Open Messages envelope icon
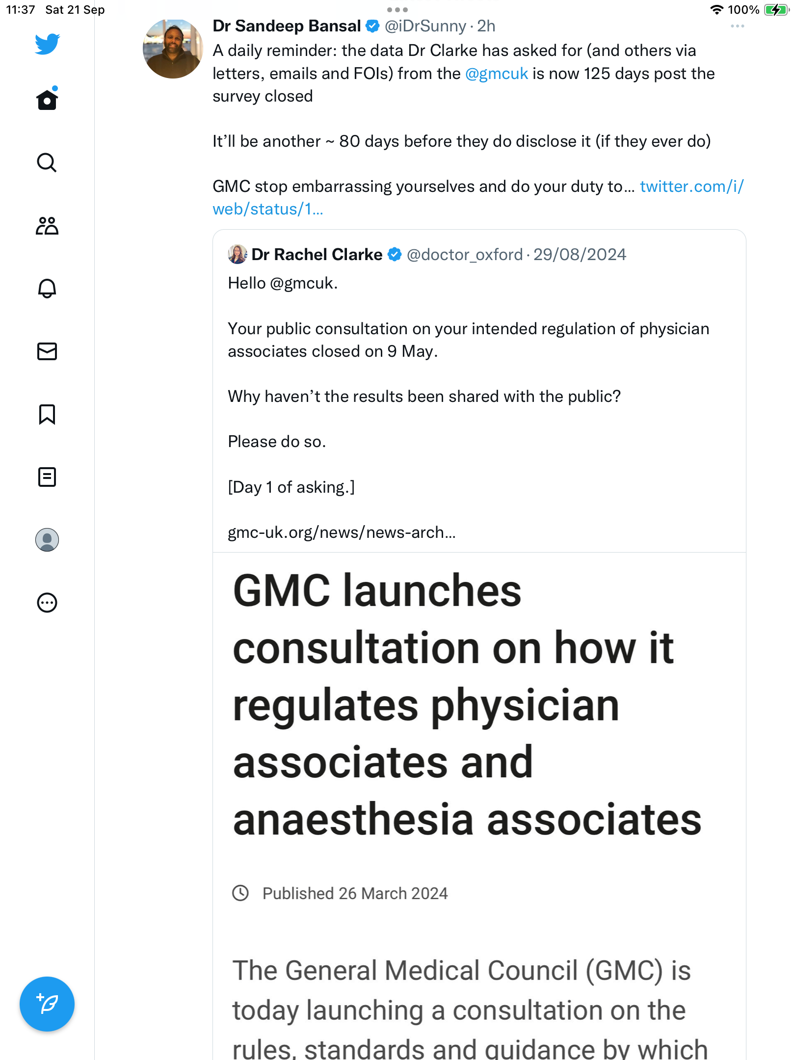The width and height of the screenshot is (795, 1060). coord(47,351)
